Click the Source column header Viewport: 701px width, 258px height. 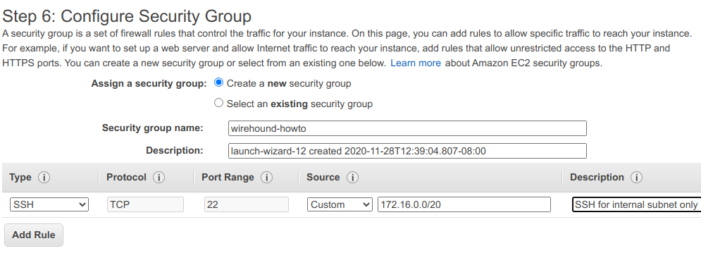click(323, 178)
